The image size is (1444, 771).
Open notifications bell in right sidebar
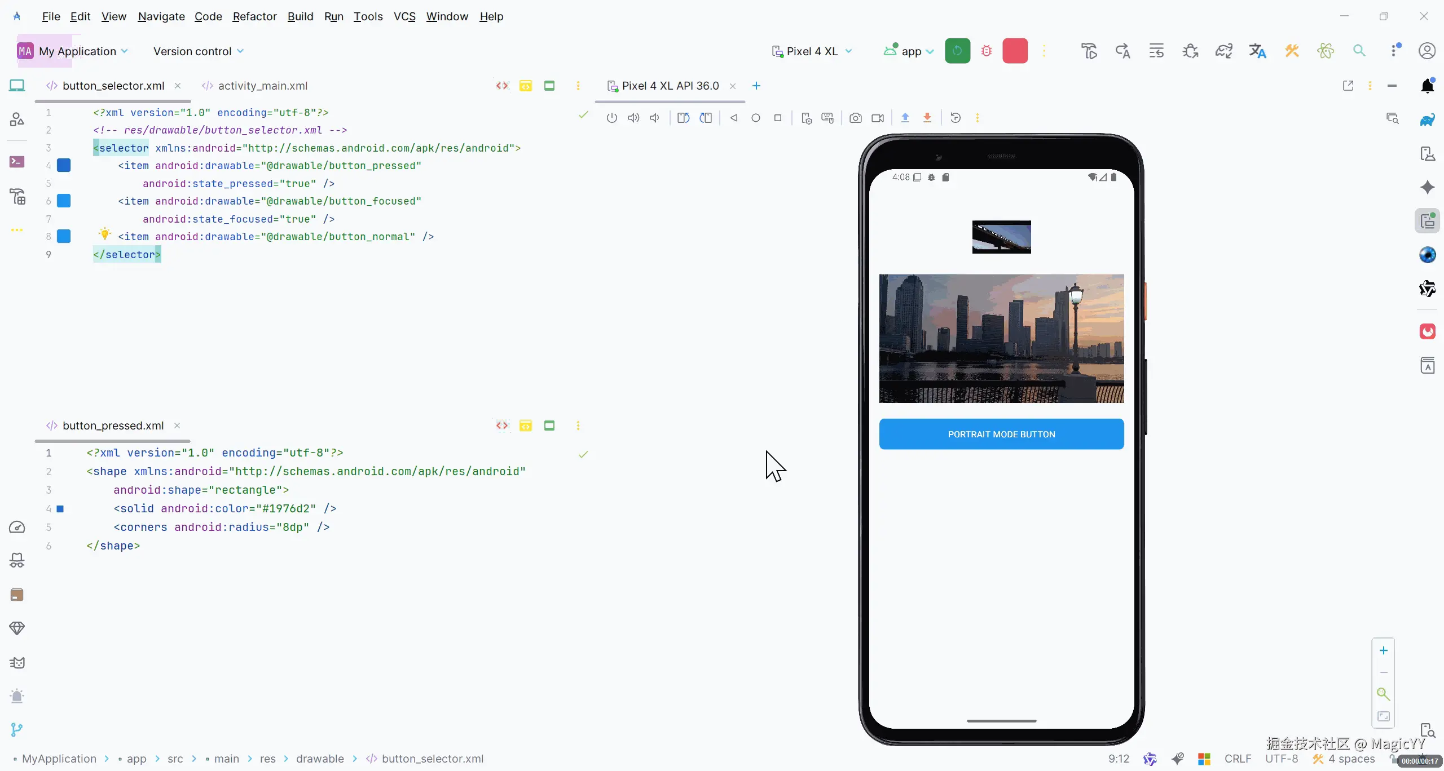(1427, 86)
